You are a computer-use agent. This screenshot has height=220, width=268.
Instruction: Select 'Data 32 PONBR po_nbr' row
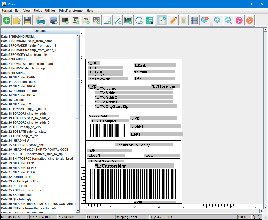pos(38,177)
